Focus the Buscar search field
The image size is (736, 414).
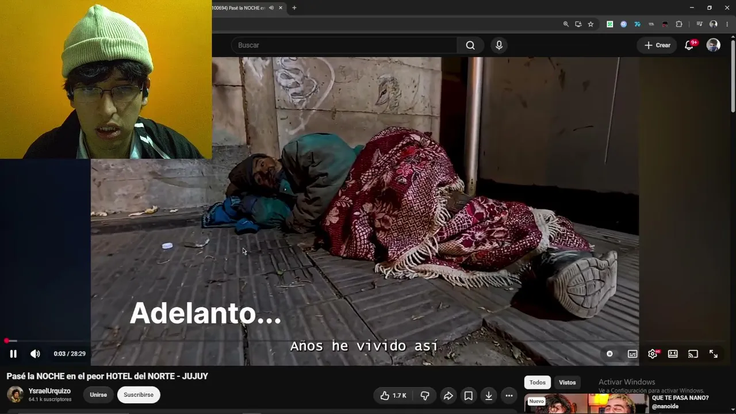[344, 45]
